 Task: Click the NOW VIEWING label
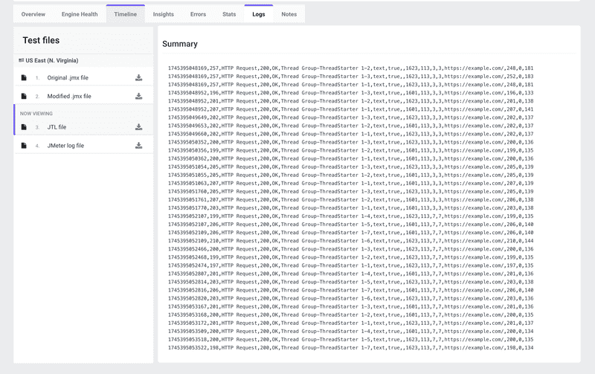click(x=36, y=114)
